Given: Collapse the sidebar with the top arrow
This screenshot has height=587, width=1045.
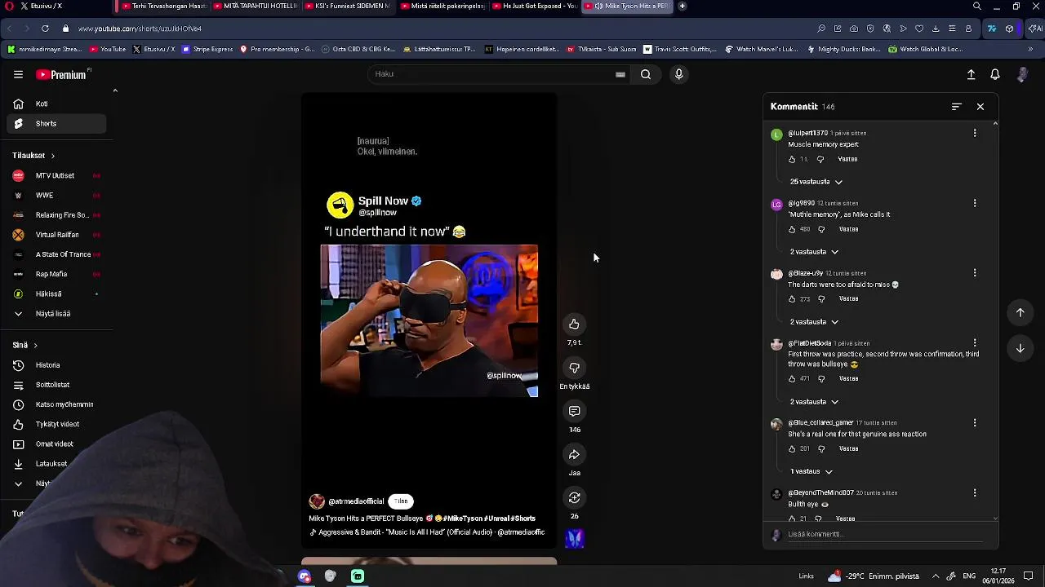Looking at the screenshot, I should tap(115, 90).
